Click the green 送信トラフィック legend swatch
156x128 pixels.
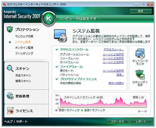click(x=82, y=110)
